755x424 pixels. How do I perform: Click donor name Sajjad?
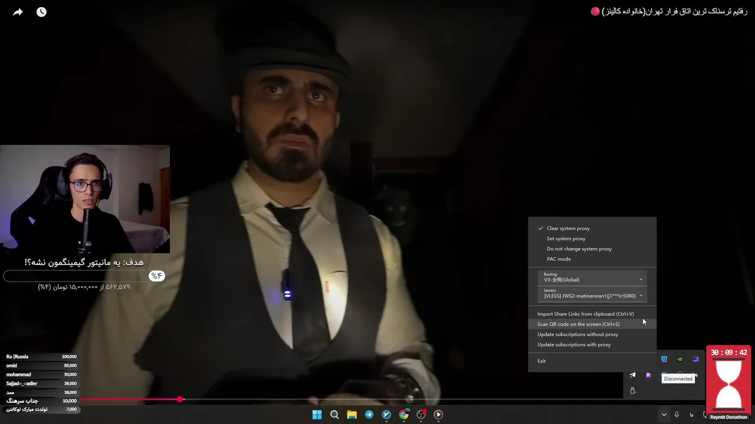coord(22,383)
